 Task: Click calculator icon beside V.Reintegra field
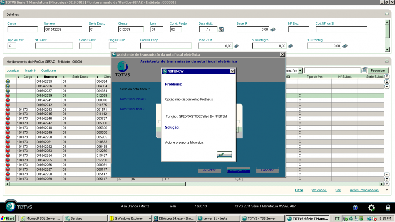pyautogui.click(x=290, y=46)
